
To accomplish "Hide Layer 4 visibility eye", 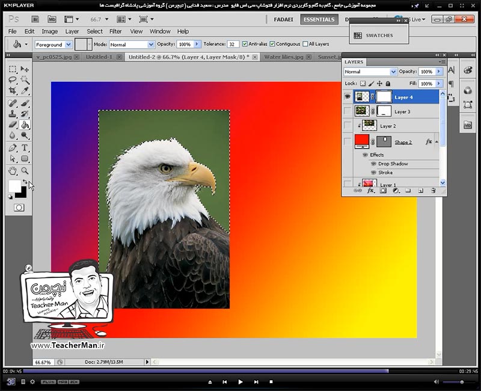I will coord(348,96).
